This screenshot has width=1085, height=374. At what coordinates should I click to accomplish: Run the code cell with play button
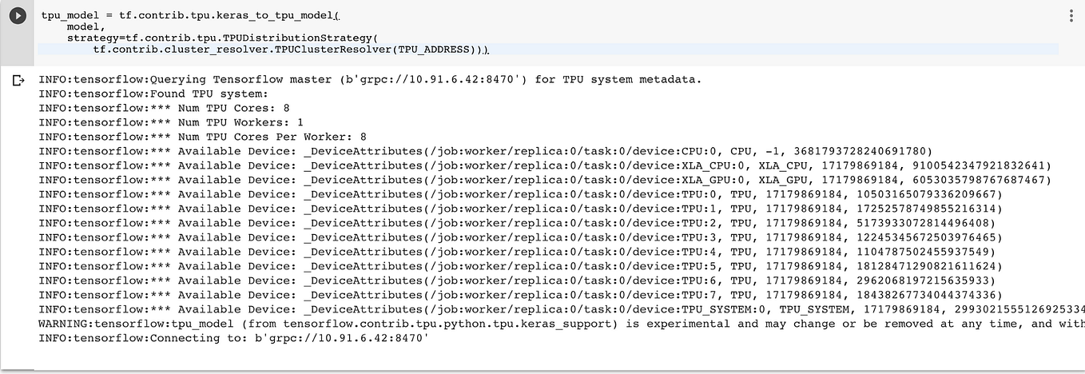point(17,16)
